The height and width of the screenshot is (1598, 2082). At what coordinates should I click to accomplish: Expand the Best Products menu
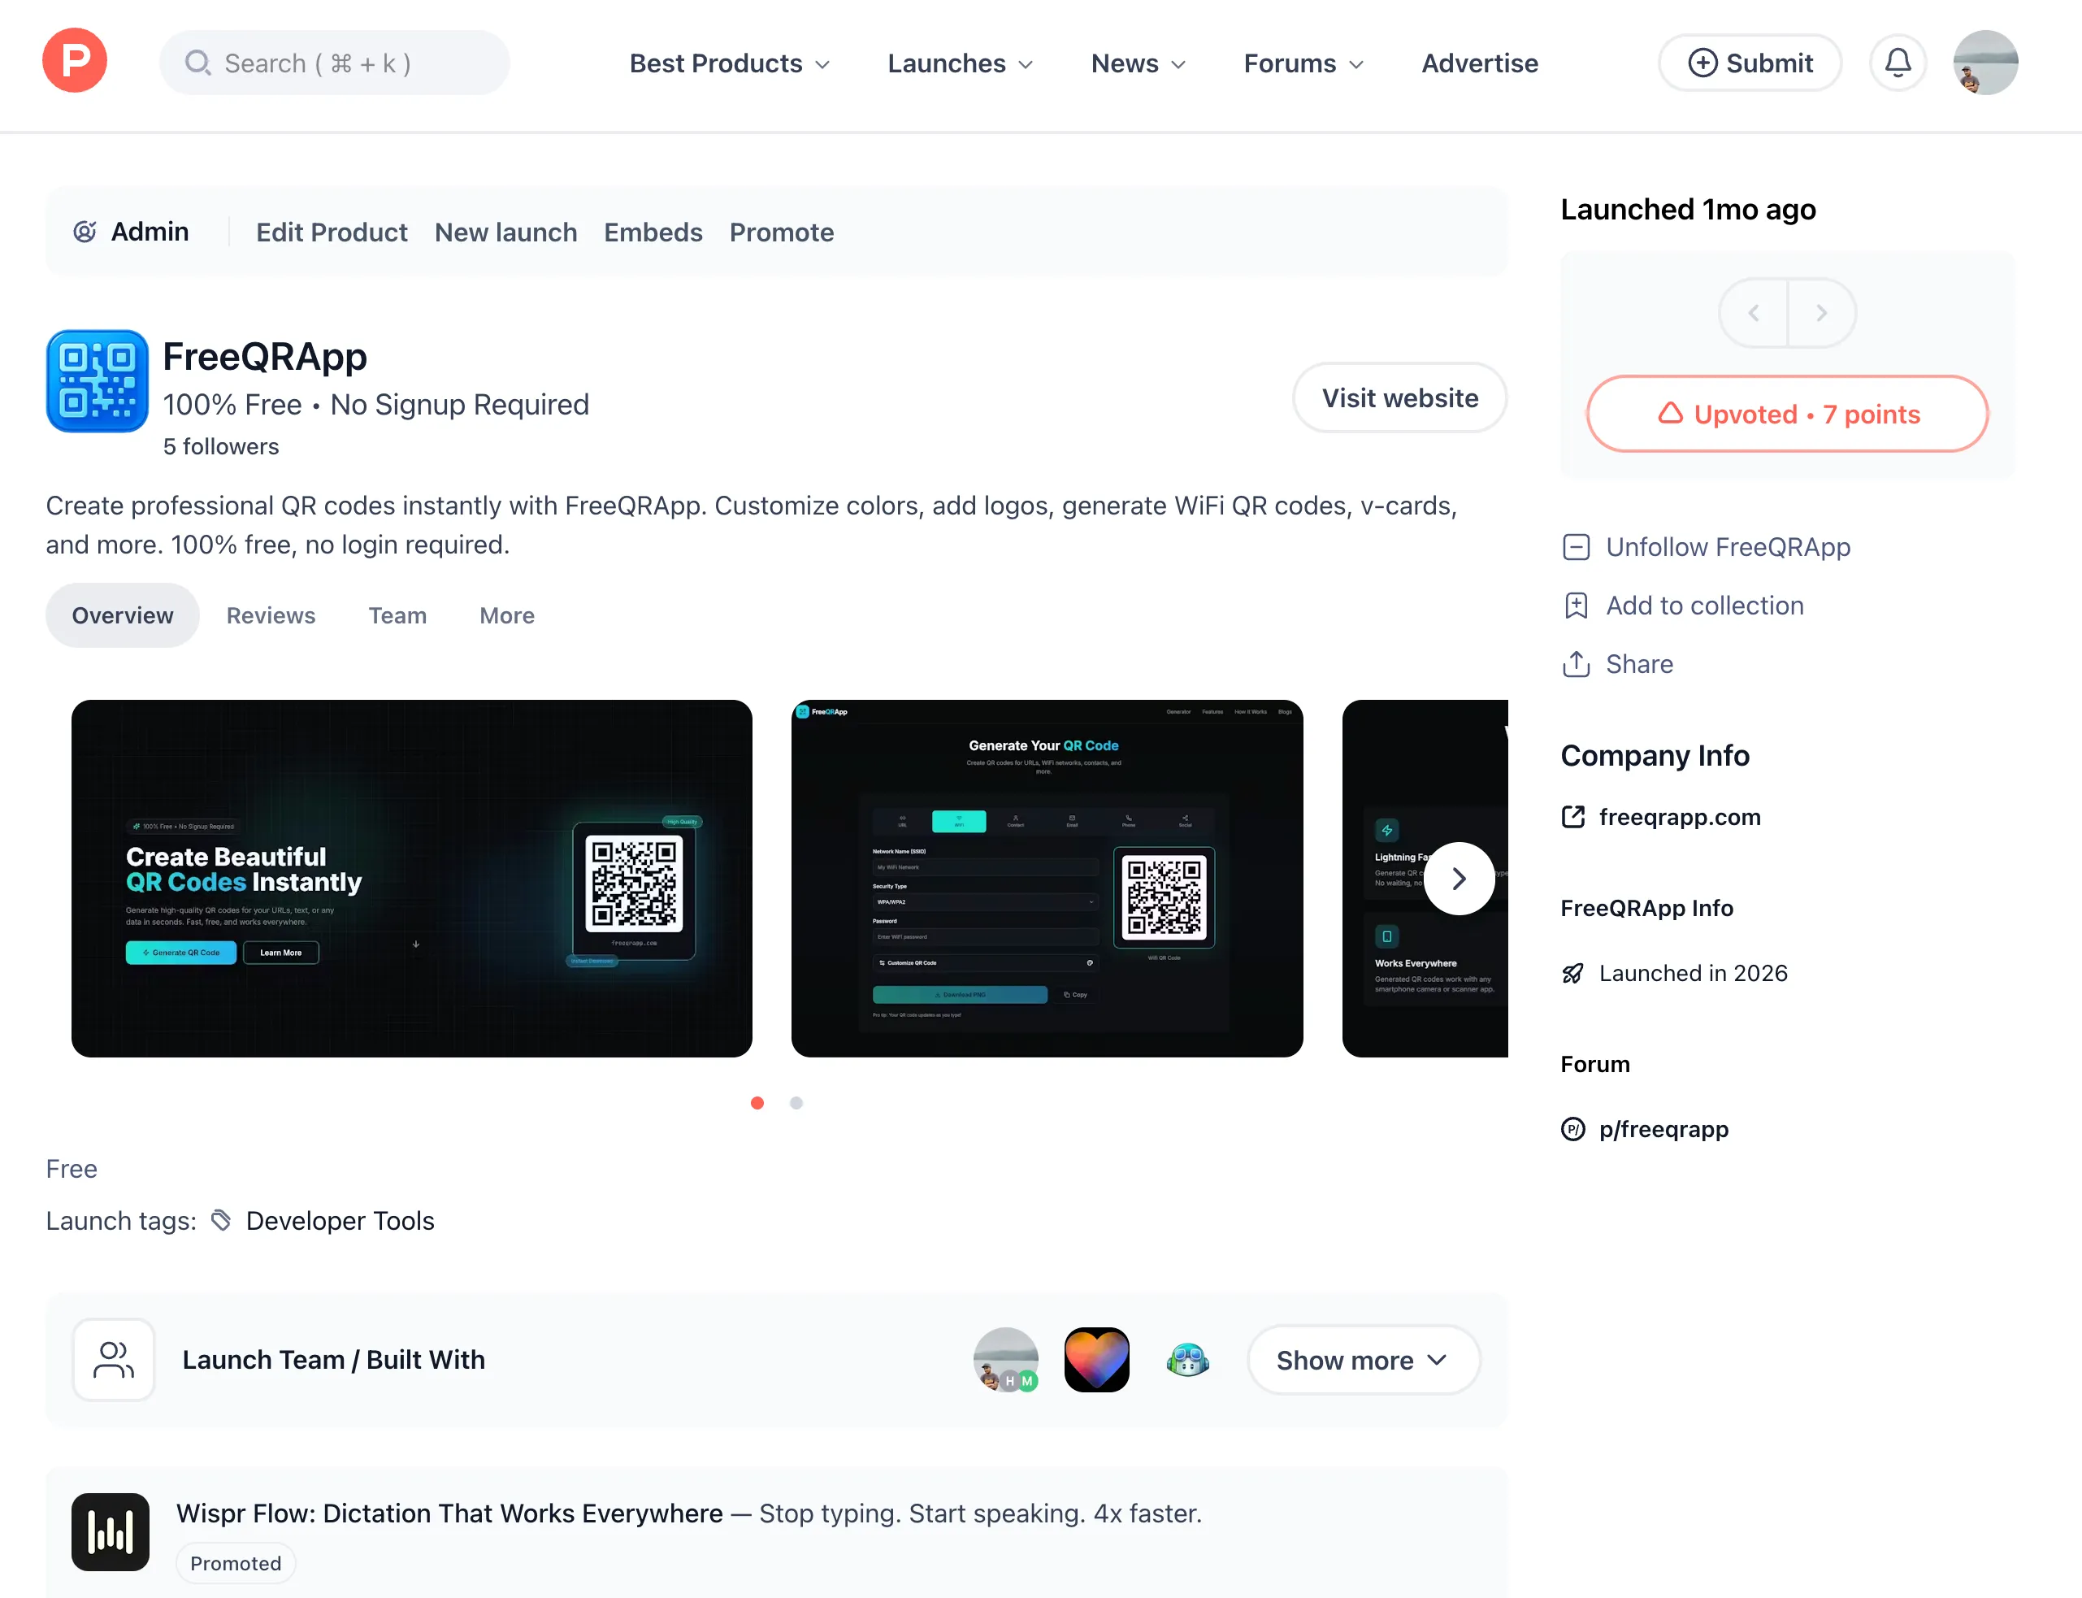pyautogui.click(x=729, y=63)
